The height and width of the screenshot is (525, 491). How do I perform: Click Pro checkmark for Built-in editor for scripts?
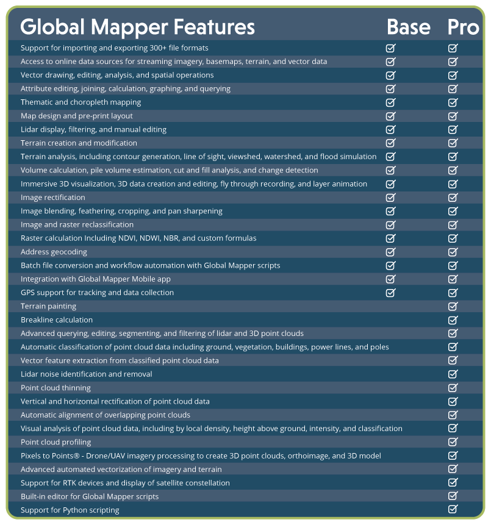tap(453, 496)
